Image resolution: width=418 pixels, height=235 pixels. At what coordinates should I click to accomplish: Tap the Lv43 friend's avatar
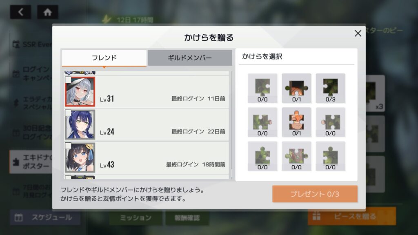tap(80, 158)
